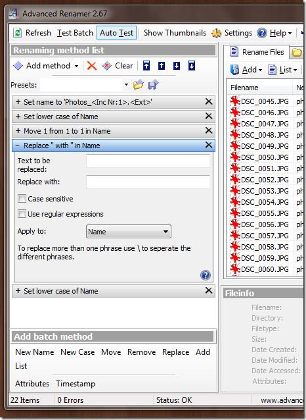306x420 pixels.
Task: Toggle the Auto Test button
Action: click(116, 33)
